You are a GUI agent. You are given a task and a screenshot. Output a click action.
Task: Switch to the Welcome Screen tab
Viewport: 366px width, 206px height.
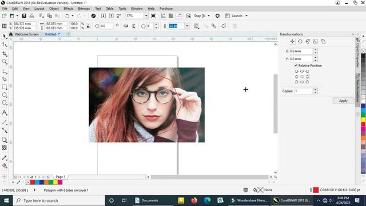[x=27, y=34]
